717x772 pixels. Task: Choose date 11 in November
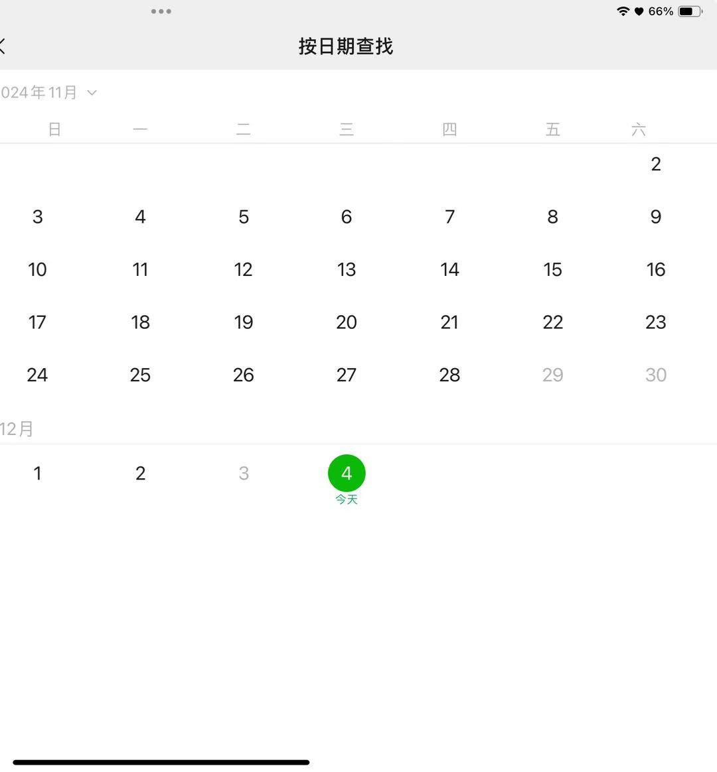coord(141,269)
